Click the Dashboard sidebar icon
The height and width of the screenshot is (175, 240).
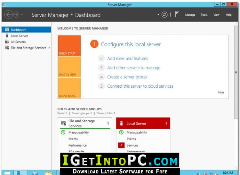[x=7, y=29]
